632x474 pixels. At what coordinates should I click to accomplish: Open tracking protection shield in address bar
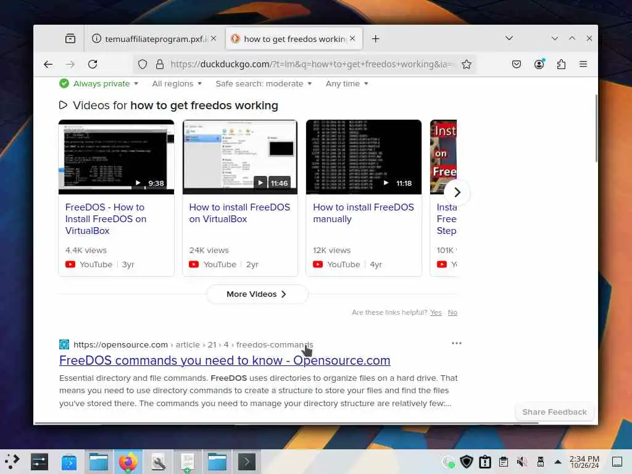(x=143, y=64)
